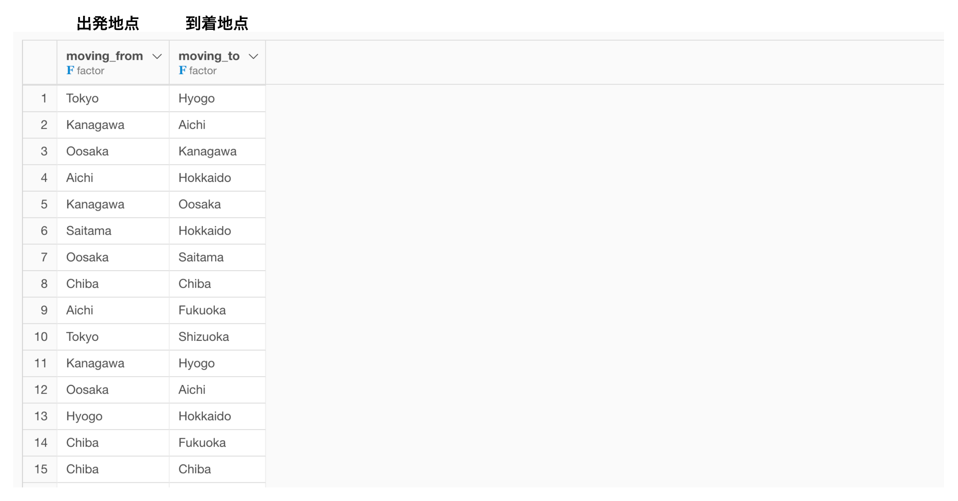
Task: Select row number 15
Action: click(40, 470)
